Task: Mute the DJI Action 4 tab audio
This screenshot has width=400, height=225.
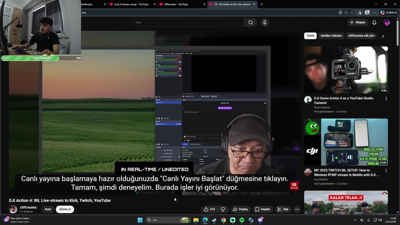Action: 216,4
